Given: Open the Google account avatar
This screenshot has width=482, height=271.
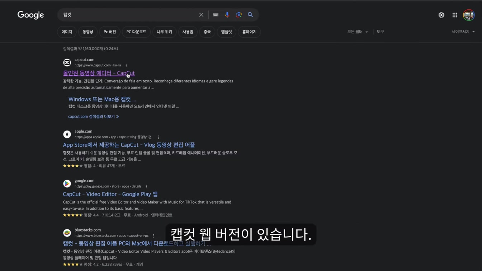Looking at the screenshot, I should [469, 15].
